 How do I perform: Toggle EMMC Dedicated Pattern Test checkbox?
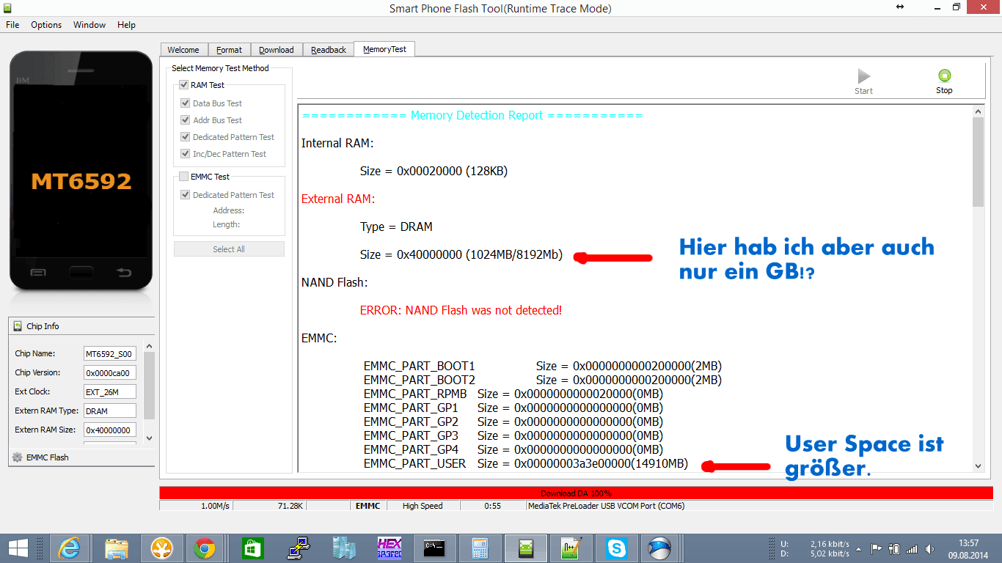pyautogui.click(x=186, y=195)
